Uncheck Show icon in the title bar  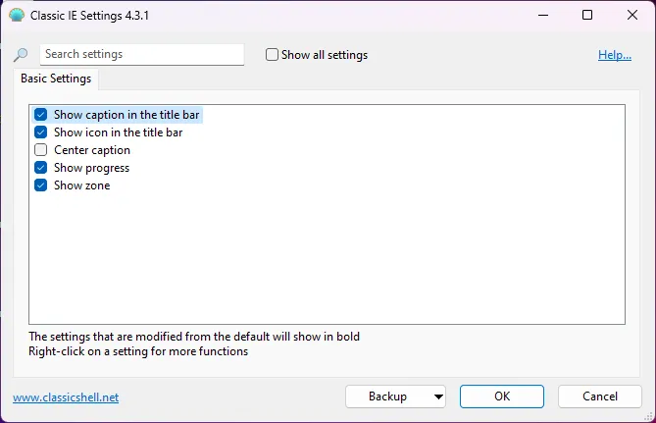click(x=41, y=132)
